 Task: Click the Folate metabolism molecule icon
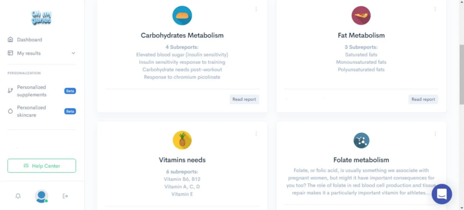(x=361, y=140)
